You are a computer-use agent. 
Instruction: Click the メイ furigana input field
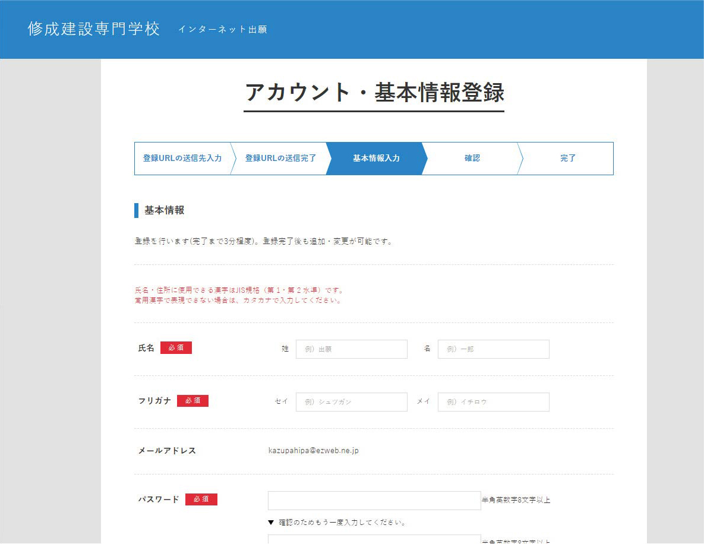(493, 402)
